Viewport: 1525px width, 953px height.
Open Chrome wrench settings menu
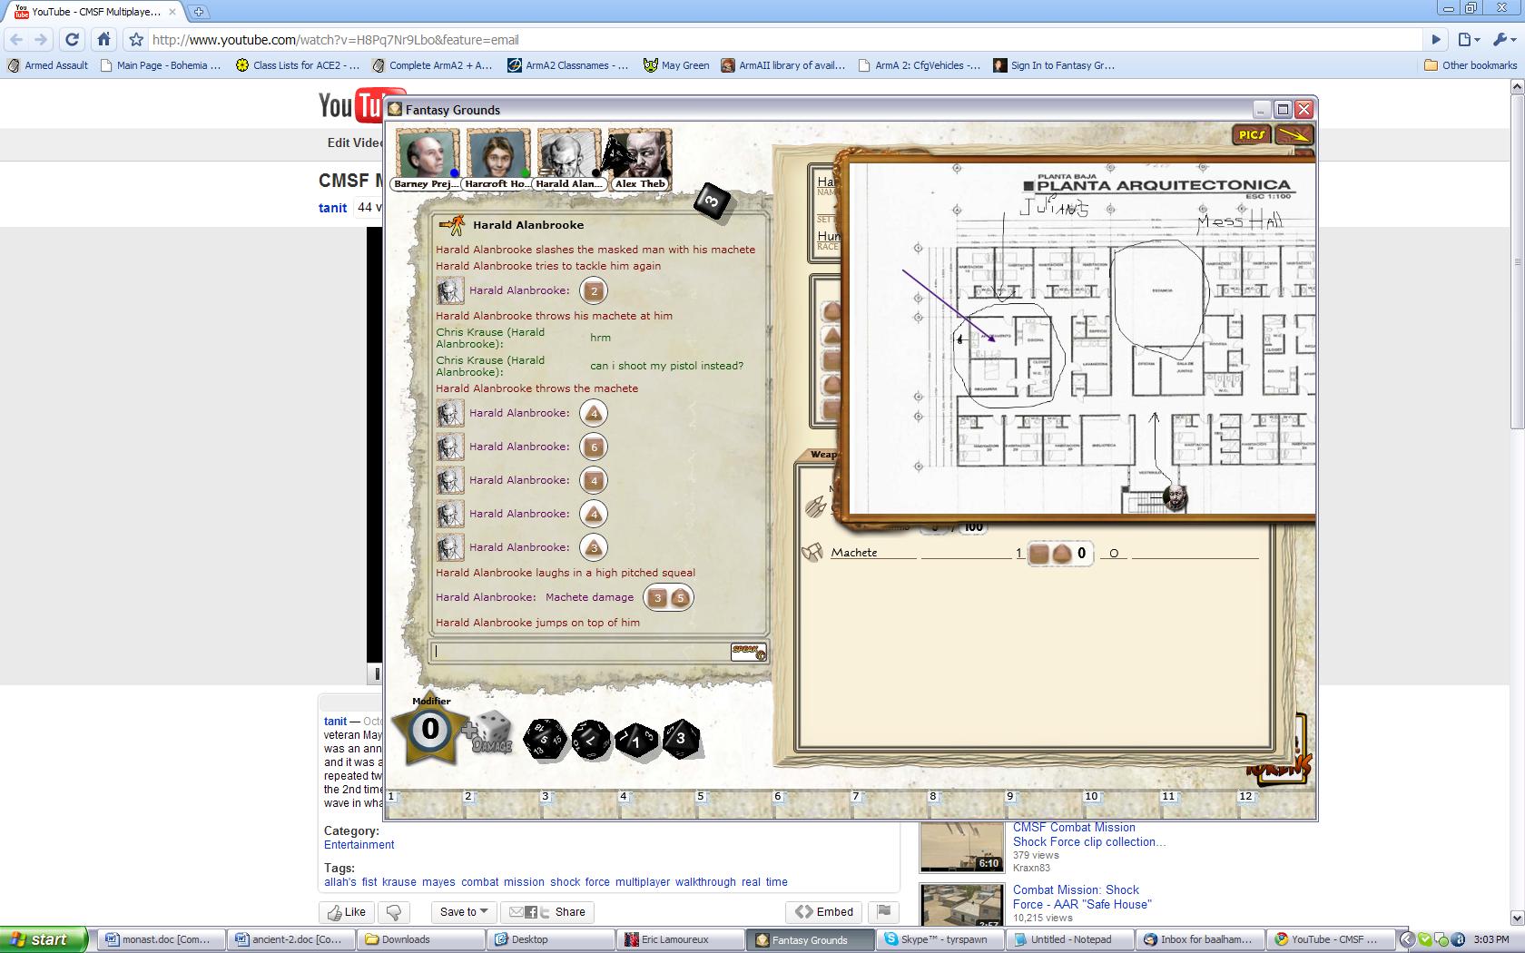click(1504, 39)
